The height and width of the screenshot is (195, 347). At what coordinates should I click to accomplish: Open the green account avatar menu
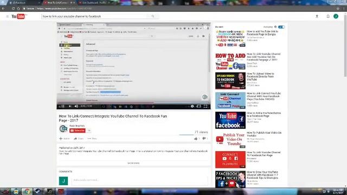coord(336,16)
